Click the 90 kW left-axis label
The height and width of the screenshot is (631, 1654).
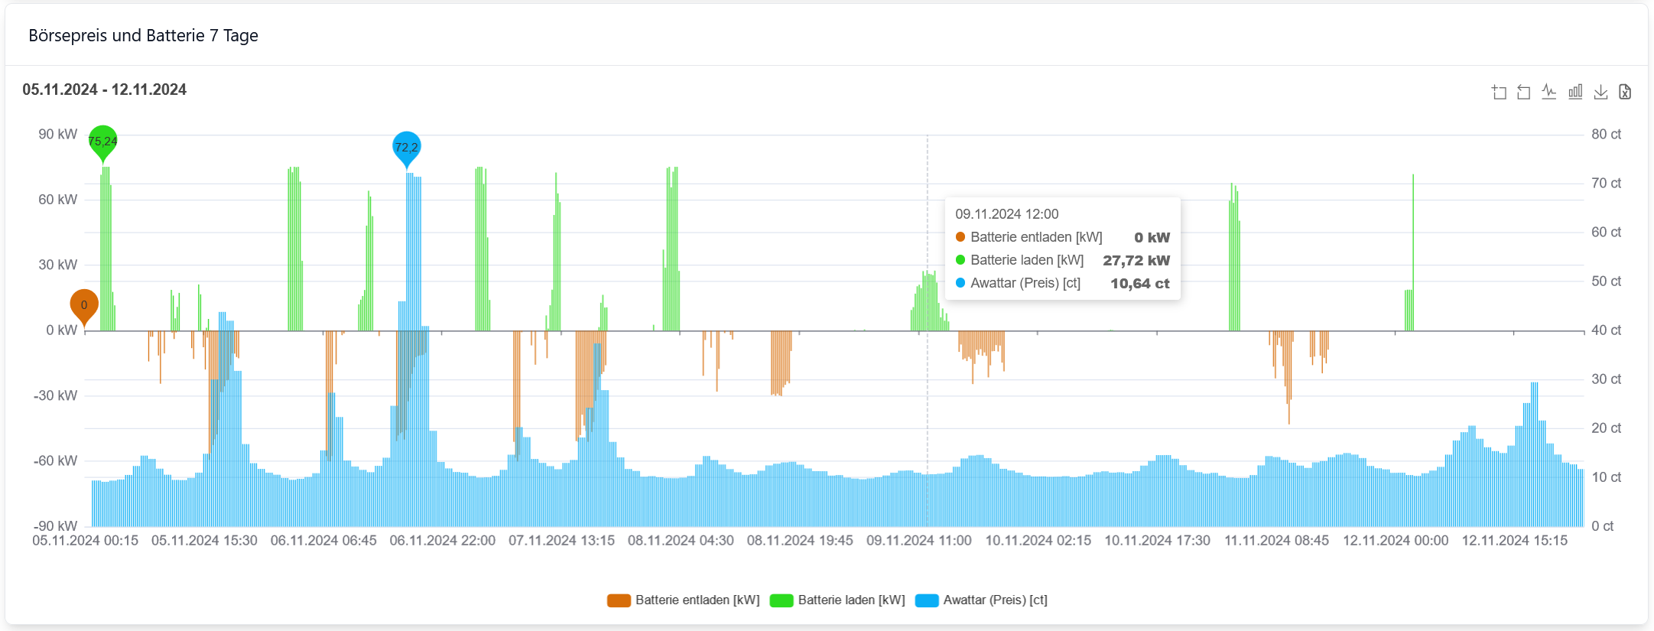point(57,135)
